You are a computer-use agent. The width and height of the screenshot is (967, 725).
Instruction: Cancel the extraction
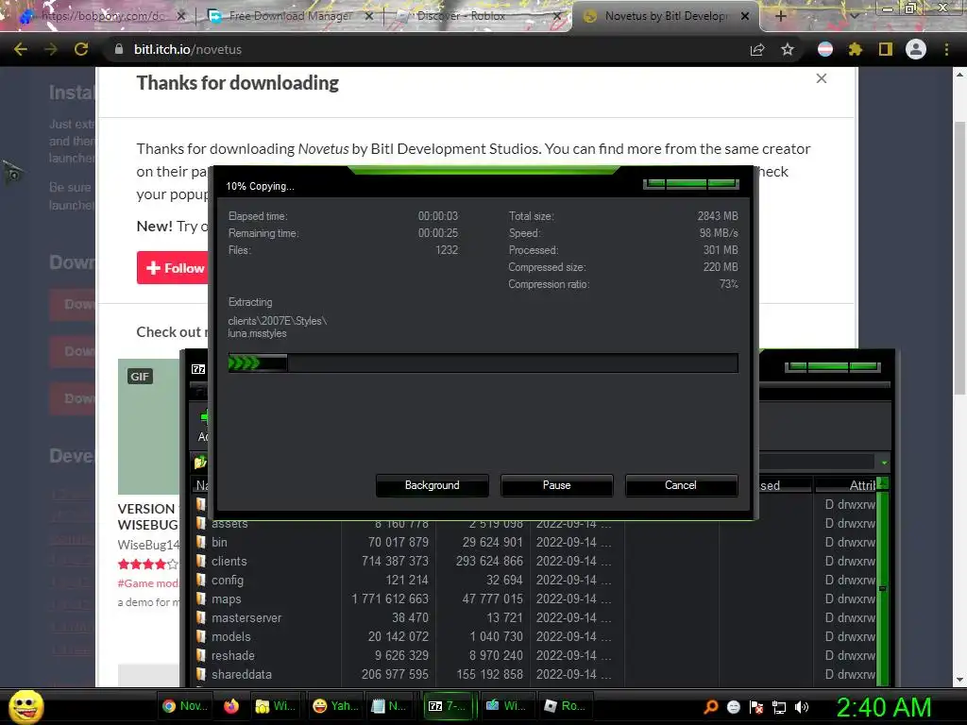tap(681, 485)
